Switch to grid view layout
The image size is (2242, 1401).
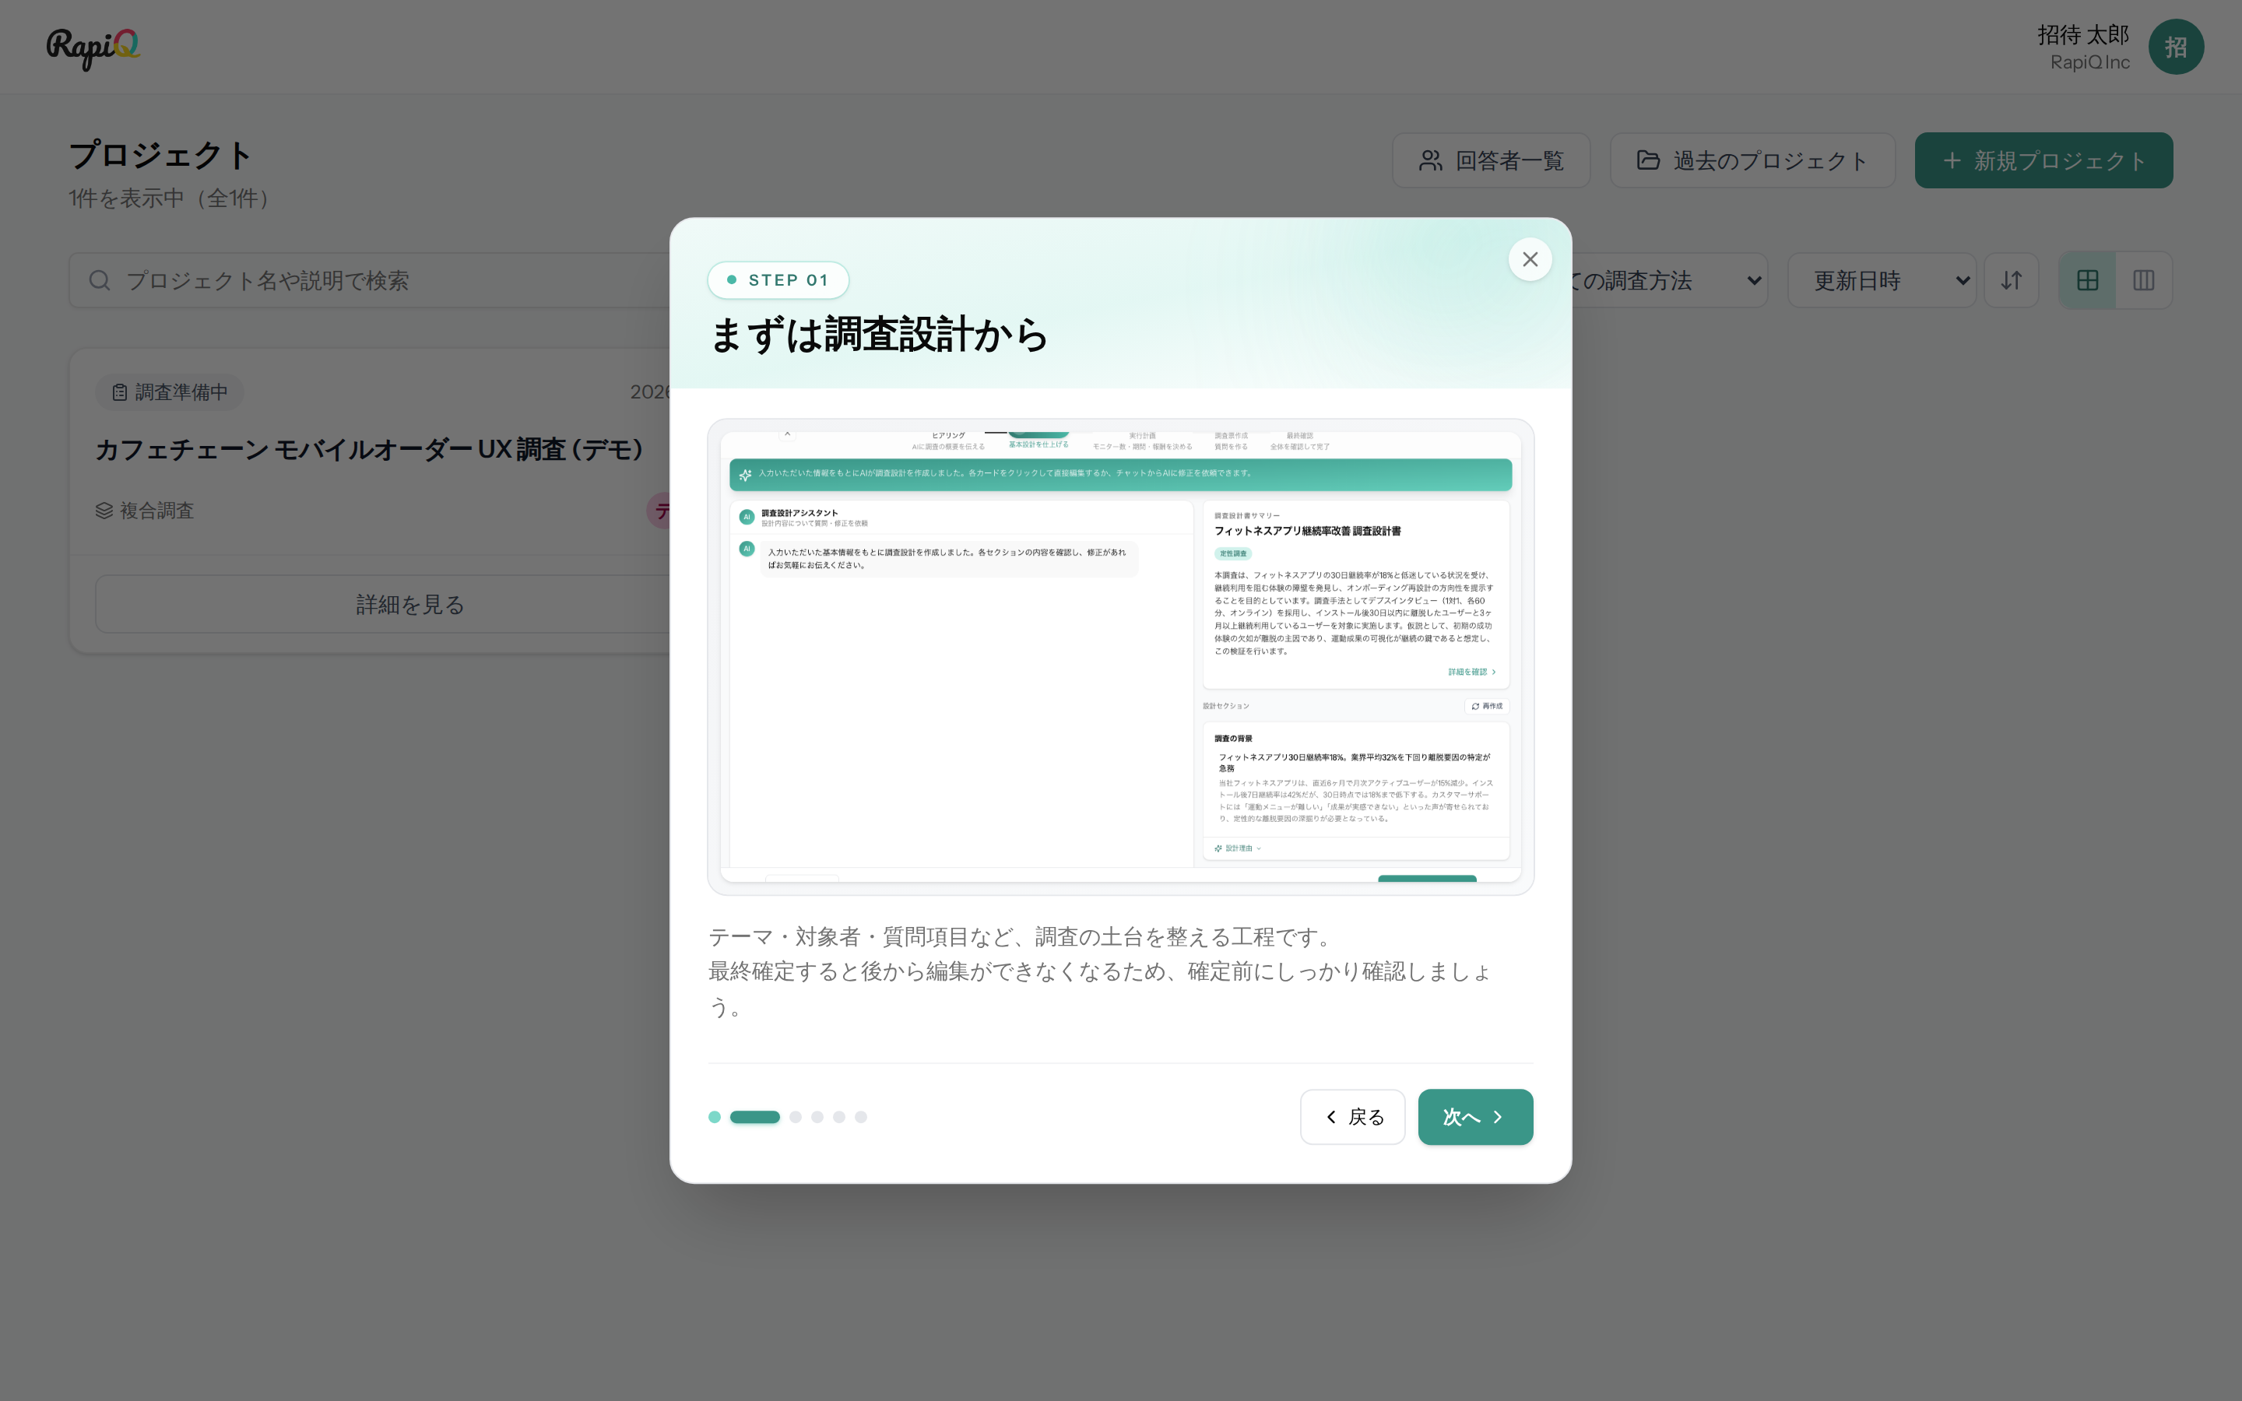[x=2087, y=280]
